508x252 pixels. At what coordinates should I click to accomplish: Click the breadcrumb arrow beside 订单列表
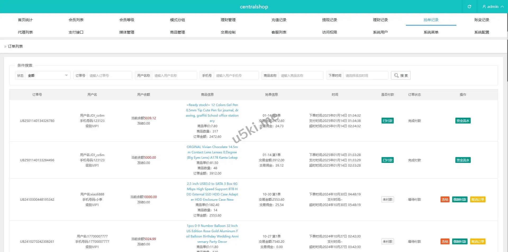coord(5,47)
